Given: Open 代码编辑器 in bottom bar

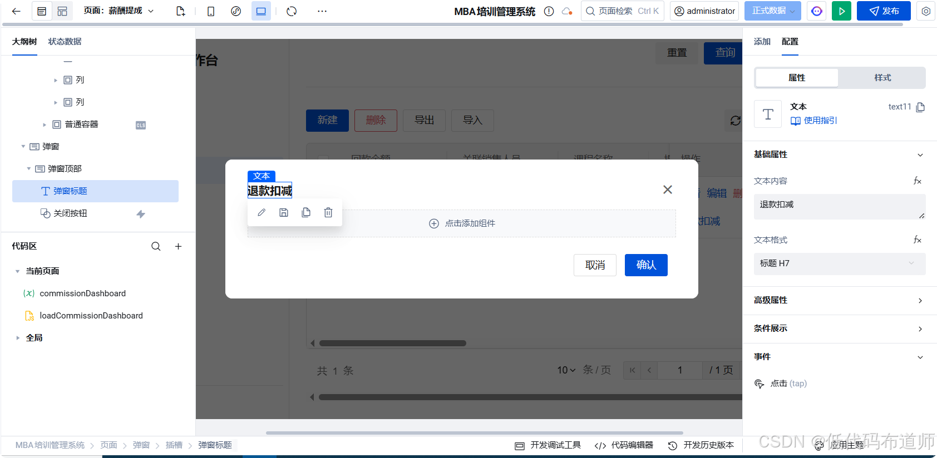Looking at the screenshot, I should (624, 445).
